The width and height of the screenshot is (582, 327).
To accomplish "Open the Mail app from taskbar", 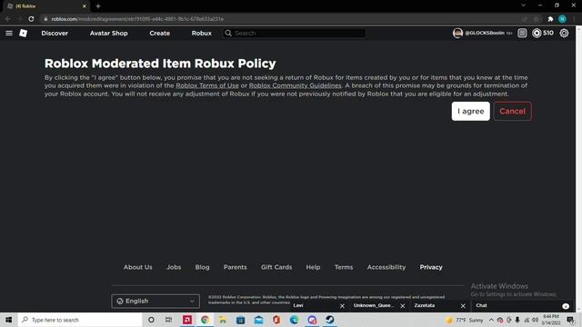I will click(258, 320).
